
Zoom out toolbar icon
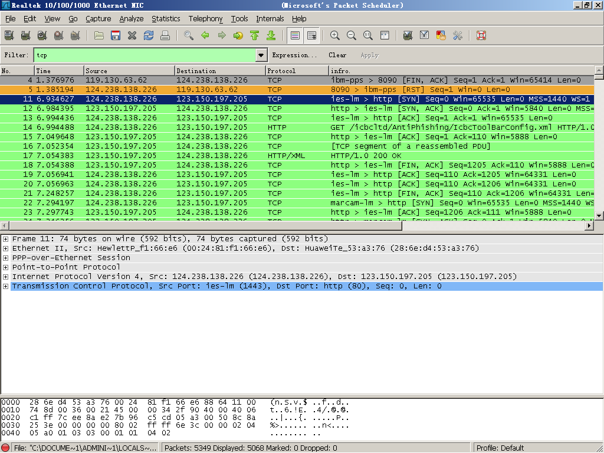(x=352, y=36)
